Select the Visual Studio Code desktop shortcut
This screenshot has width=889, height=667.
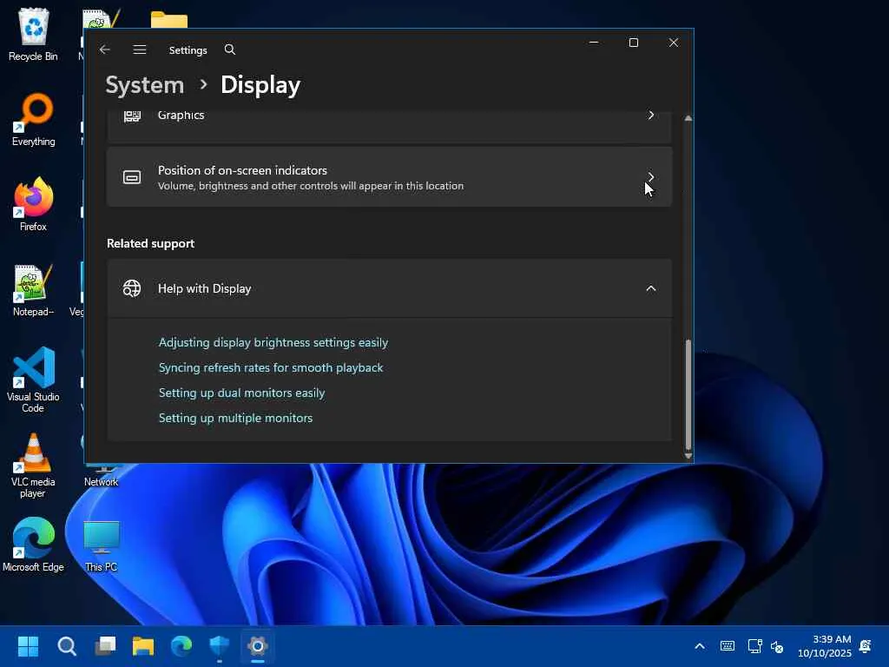[x=34, y=380]
